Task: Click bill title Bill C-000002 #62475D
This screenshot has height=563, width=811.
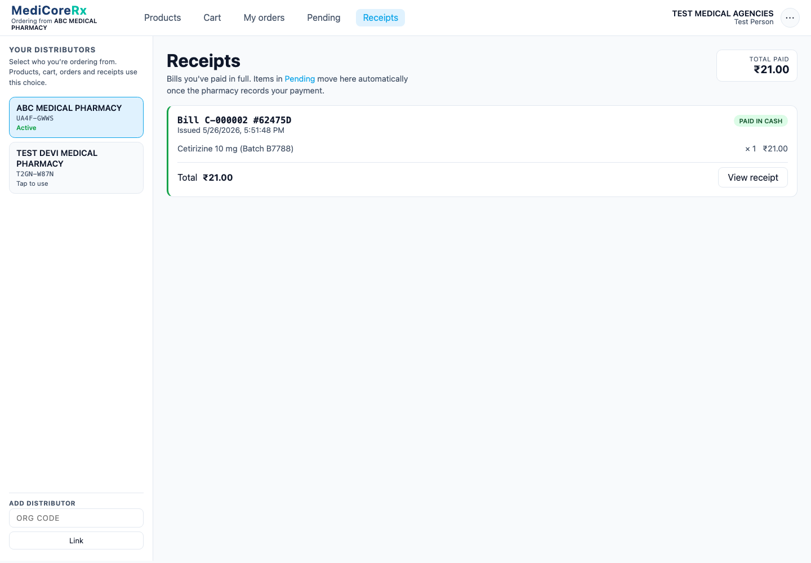Action: (234, 120)
